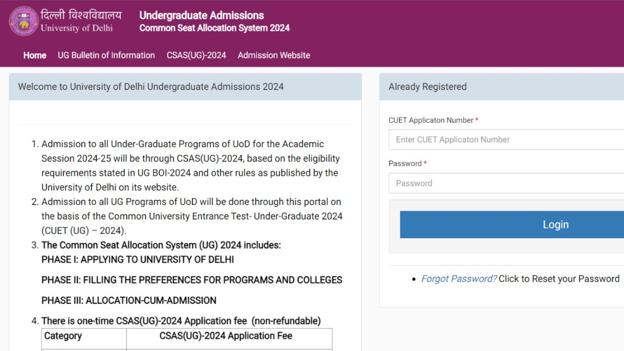Viewport: 624px width, 351px height.
Task: Open UG Bulletin of Information page
Action: pos(106,55)
